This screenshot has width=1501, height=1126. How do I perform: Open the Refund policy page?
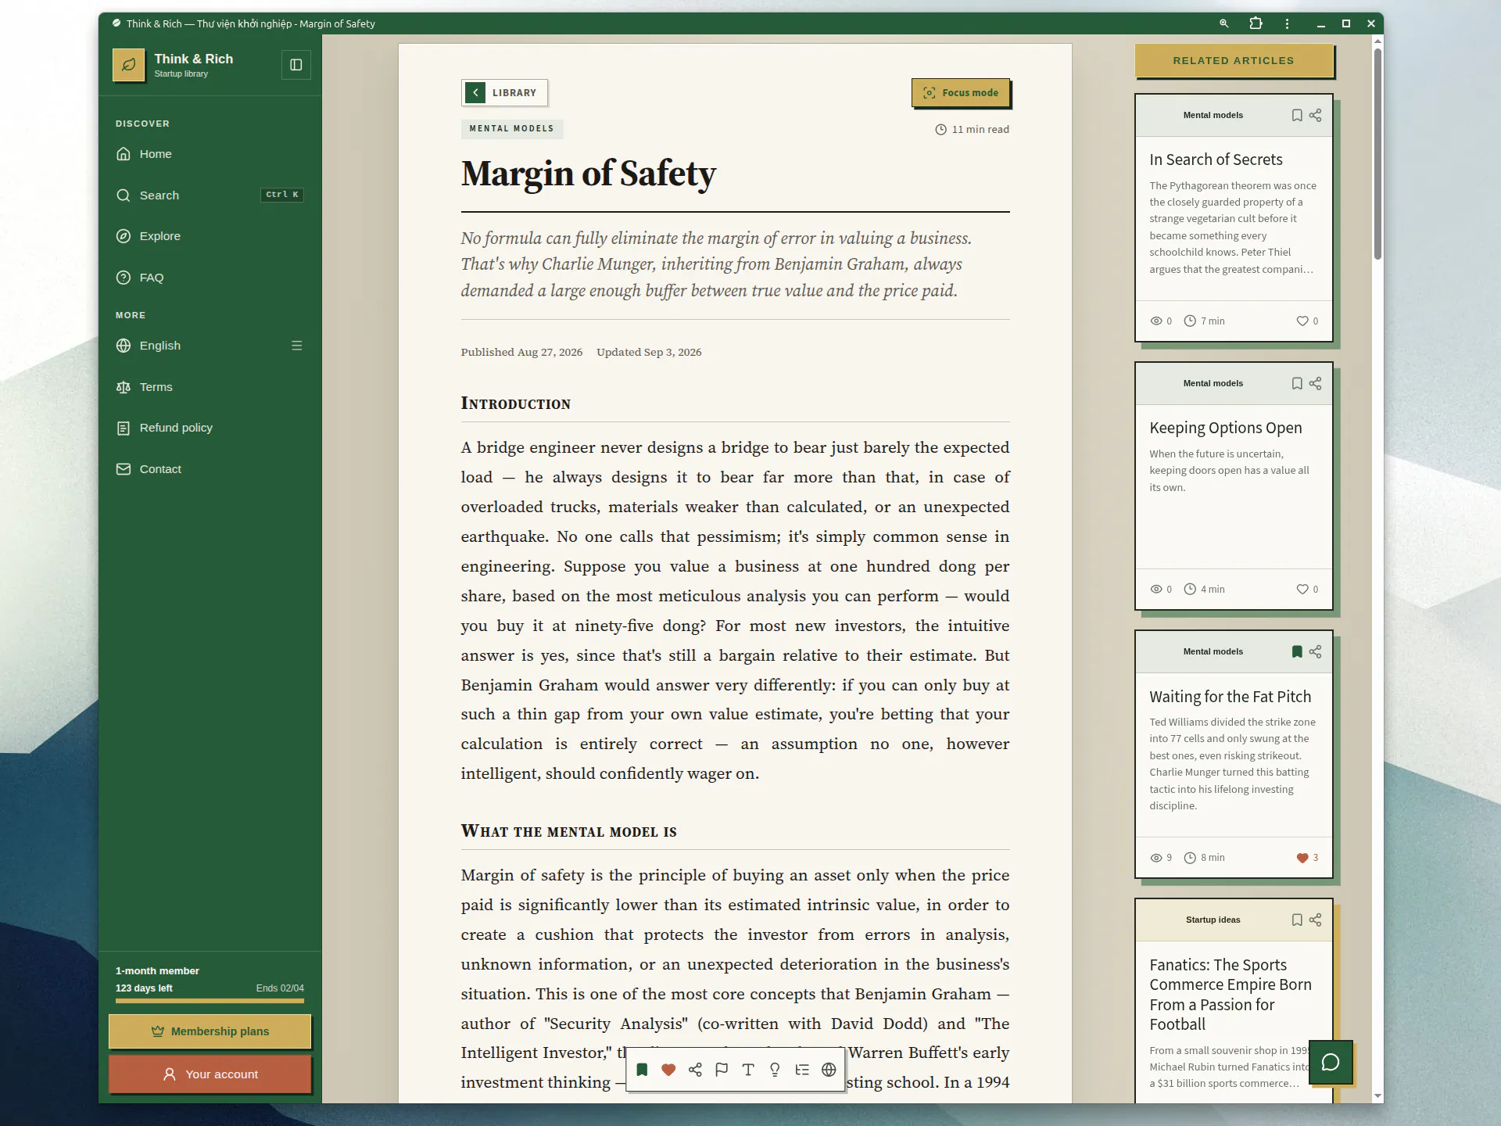coord(210,428)
